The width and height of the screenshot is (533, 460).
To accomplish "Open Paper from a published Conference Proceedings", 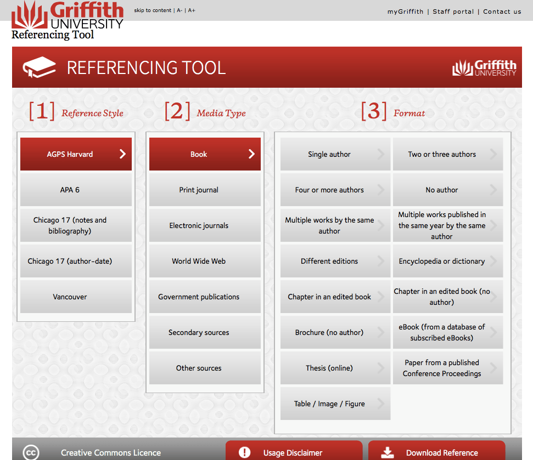I will click(x=448, y=368).
